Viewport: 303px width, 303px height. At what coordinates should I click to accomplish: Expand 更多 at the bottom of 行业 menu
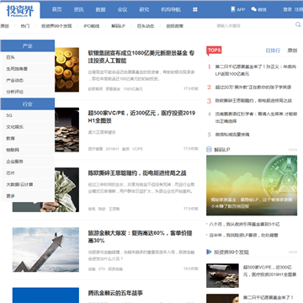point(28,196)
